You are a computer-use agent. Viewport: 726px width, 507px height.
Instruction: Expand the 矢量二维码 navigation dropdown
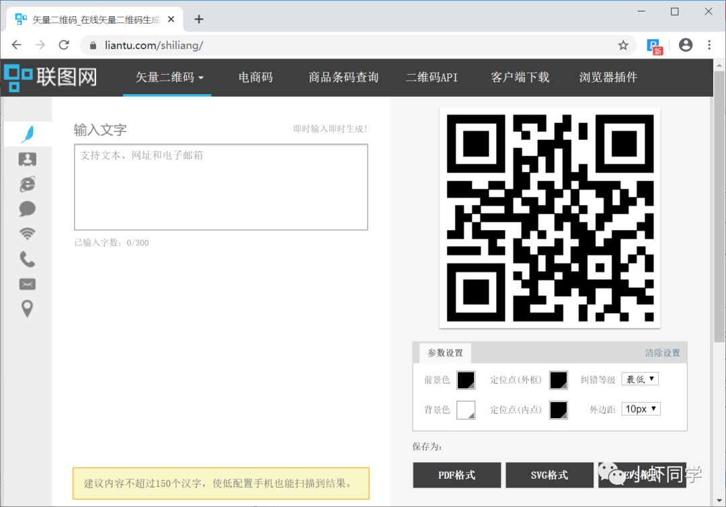pos(167,77)
